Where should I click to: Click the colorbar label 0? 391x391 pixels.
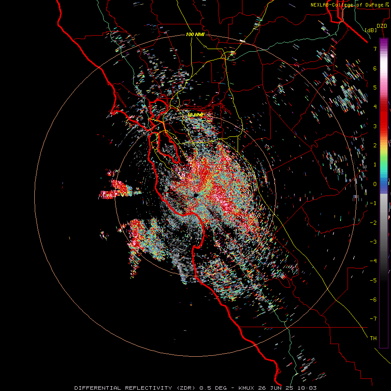(x=375, y=184)
